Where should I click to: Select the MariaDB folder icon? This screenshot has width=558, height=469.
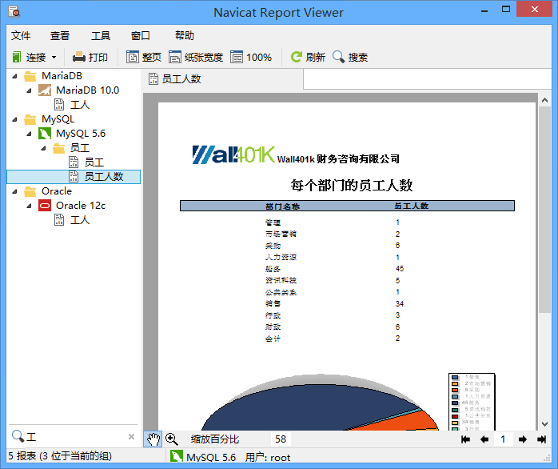[x=30, y=76]
